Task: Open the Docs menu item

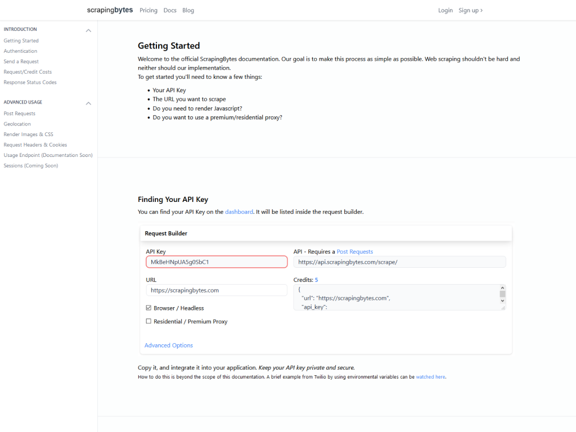Action: [x=170, y=10]
